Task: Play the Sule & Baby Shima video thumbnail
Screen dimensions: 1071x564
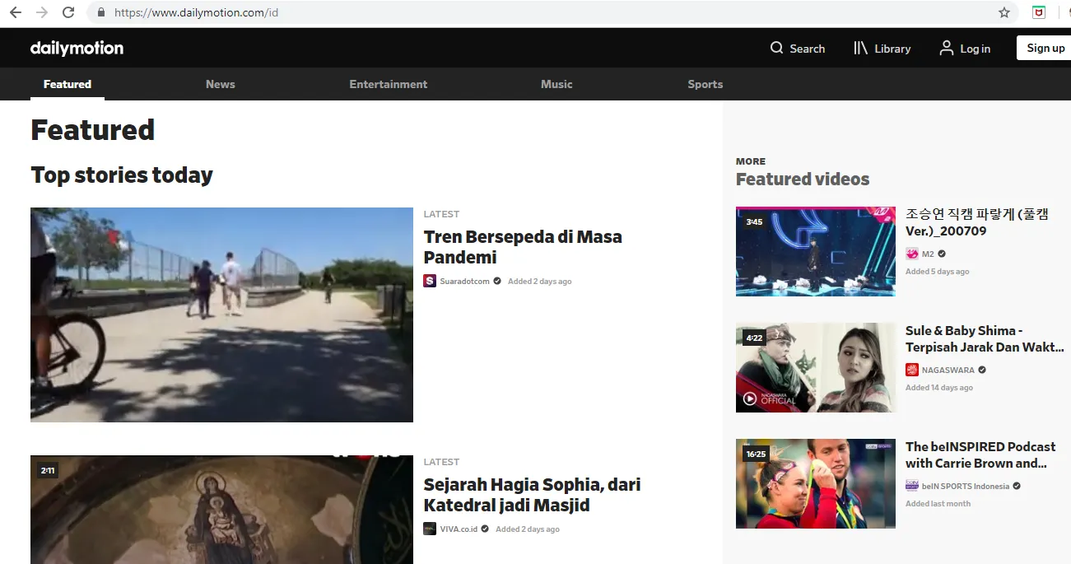Action: coord(815,367)
